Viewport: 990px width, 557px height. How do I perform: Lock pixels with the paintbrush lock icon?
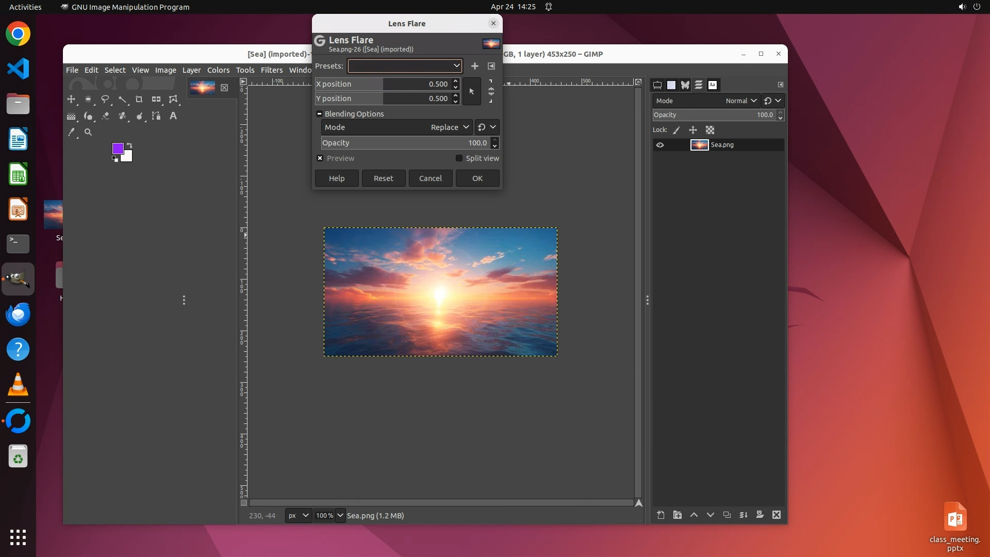[676, 130]
